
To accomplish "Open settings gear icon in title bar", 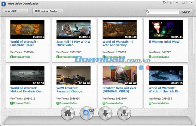I will point(164,2).
